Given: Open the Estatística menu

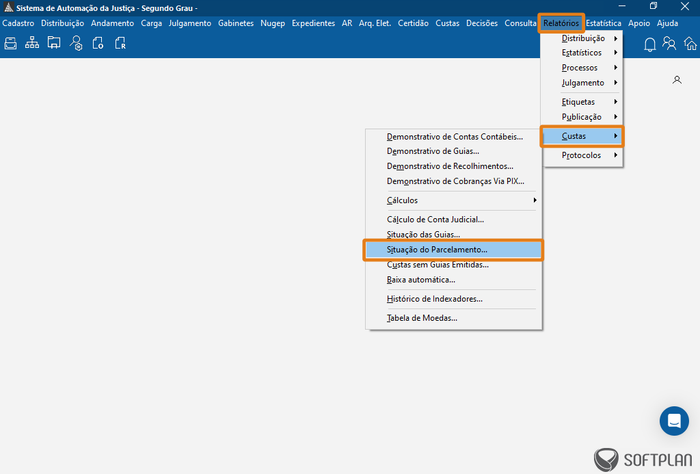Looking at the screenshot, I should 604,23.
